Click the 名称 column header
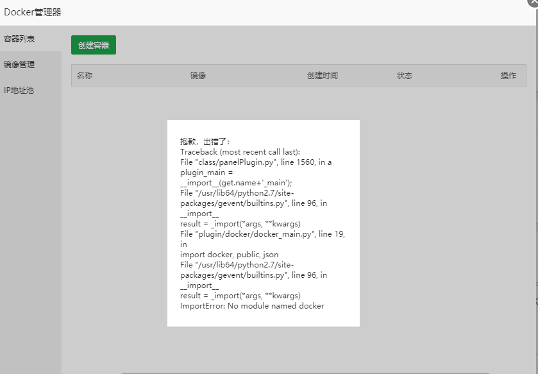 coord(85,76)
